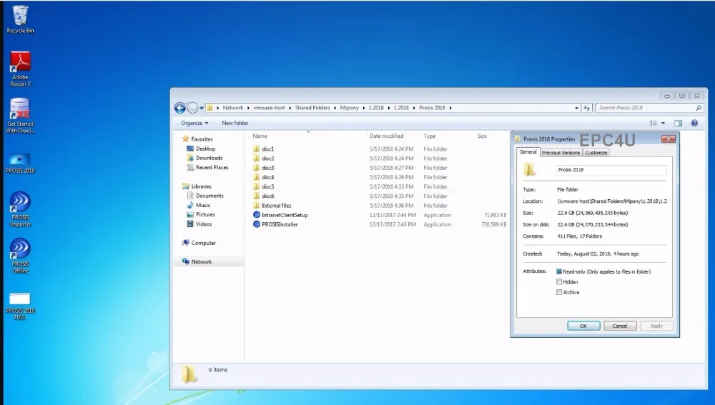Image resolution: width=715 pixels, height=405 pixels.
Task: Enable the Hidden attribute checkbox
Action: point(559,282)
